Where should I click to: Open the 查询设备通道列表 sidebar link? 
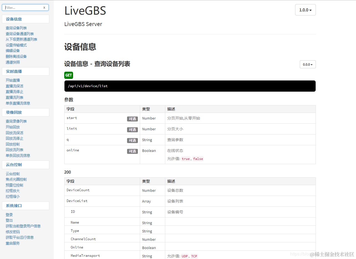pos(20,34)
